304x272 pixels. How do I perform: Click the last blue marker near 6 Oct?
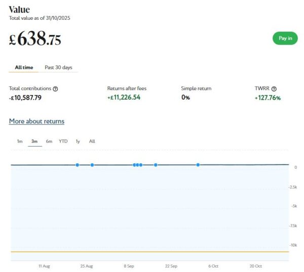(198, 165)
